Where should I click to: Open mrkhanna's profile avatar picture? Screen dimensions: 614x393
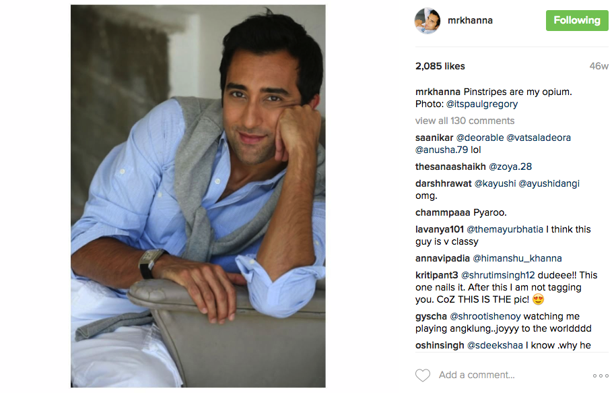pos(428,20)
